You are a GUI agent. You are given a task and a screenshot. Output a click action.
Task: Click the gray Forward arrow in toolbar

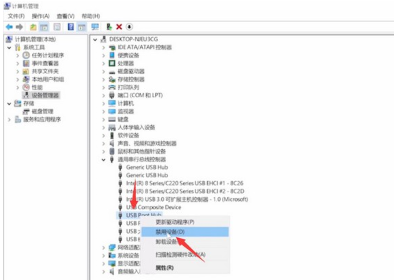tap(18, 27)
